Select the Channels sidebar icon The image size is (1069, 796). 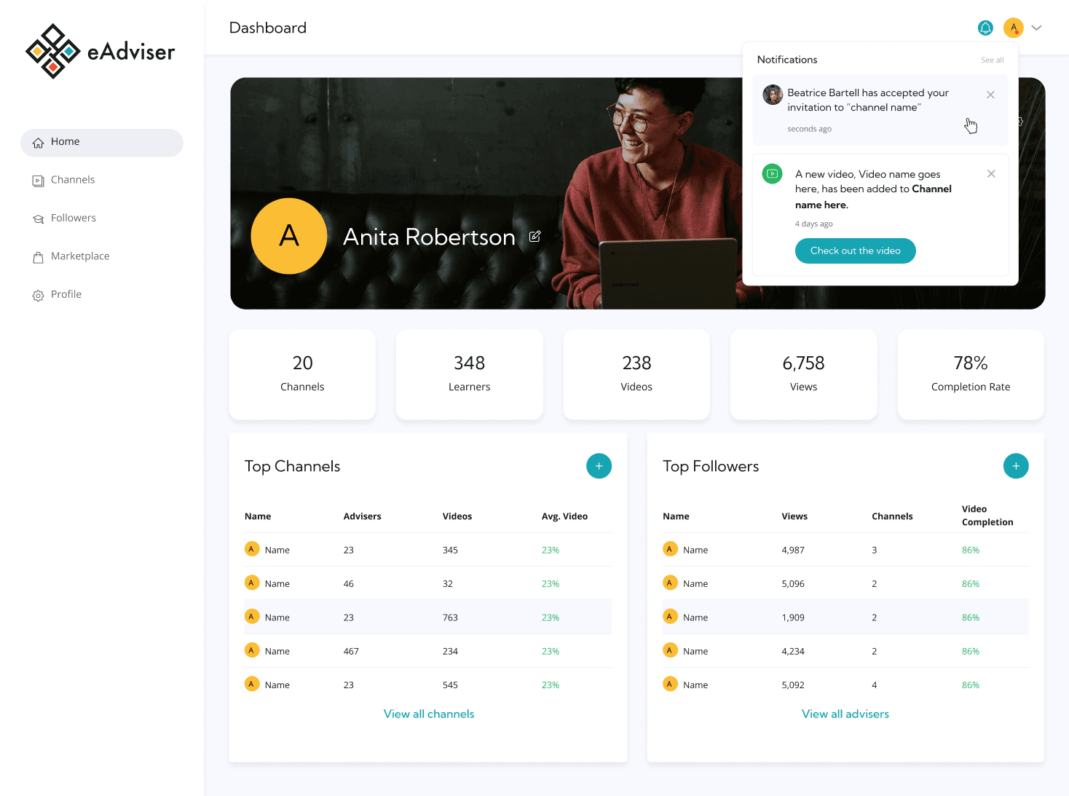[x=38, y=181]
